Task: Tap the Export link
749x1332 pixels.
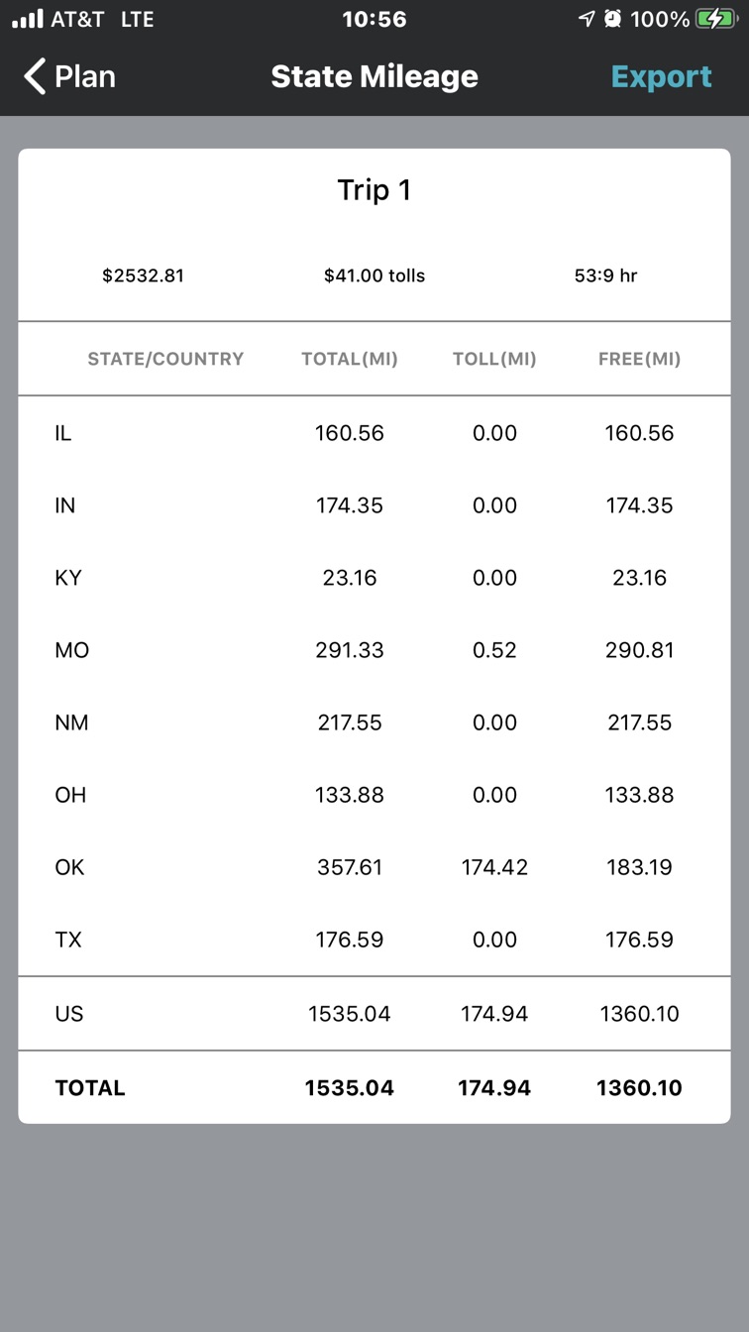Action: [x=661, y=76]
